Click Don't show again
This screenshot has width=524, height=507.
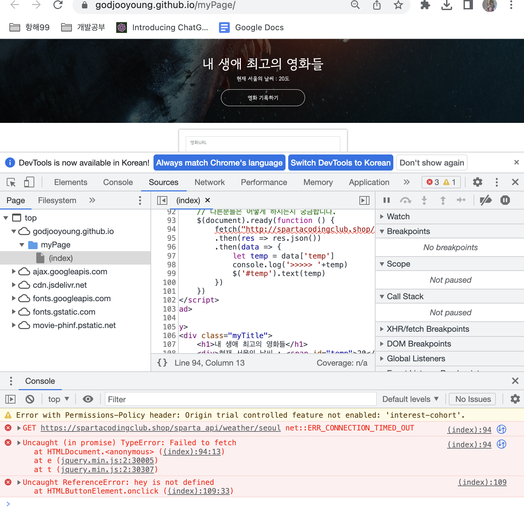[x=432, y=163]
